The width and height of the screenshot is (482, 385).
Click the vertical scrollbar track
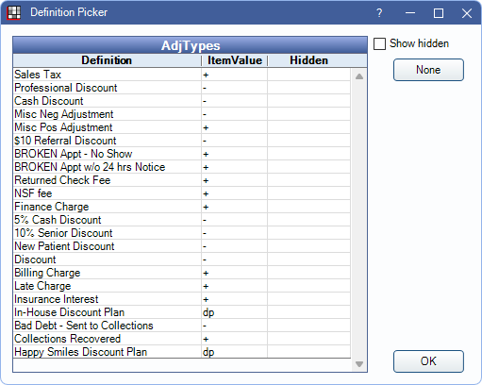[x=359, y=220]
